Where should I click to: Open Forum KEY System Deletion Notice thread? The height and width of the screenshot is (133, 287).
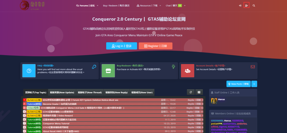tap(81, 100)
